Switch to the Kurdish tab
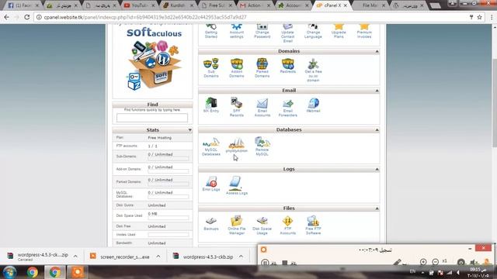The width and height of the screenshot is (497, 279). 178,5
